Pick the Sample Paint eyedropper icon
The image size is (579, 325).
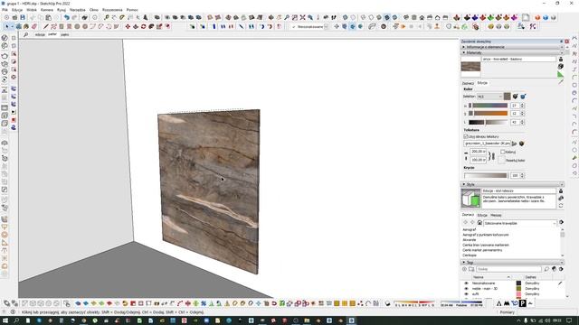pos(561,82)
